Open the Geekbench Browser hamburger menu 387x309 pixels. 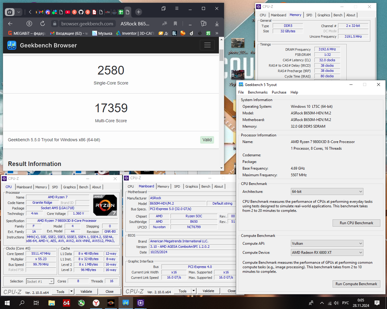tap(207, 45)
